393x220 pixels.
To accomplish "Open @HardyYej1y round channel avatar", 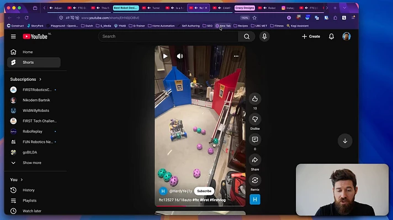I will click(x=163, y=191).
